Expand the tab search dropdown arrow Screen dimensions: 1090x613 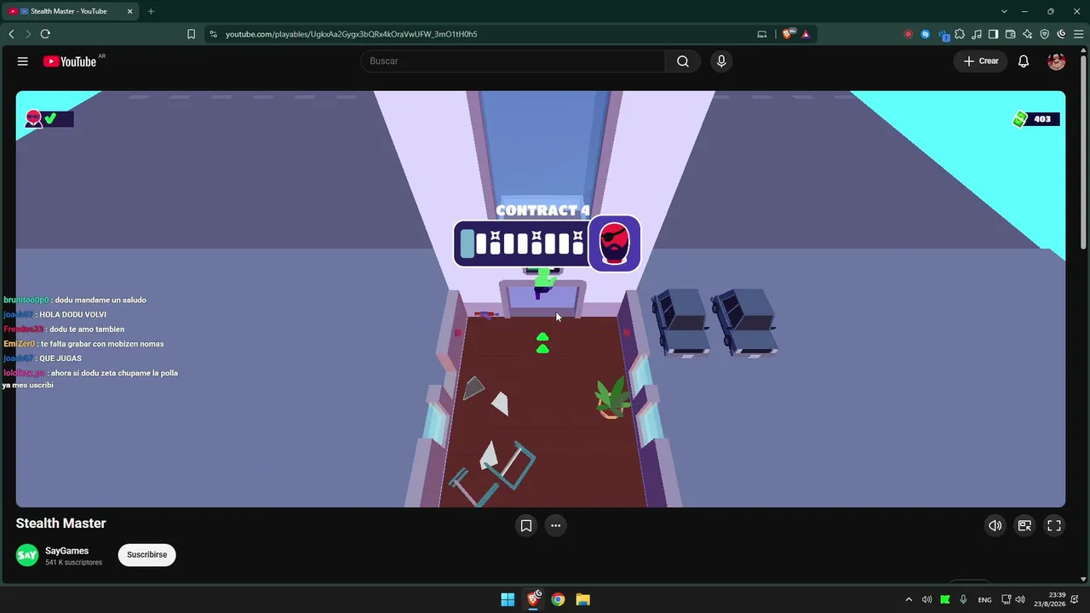(1004, 11)
